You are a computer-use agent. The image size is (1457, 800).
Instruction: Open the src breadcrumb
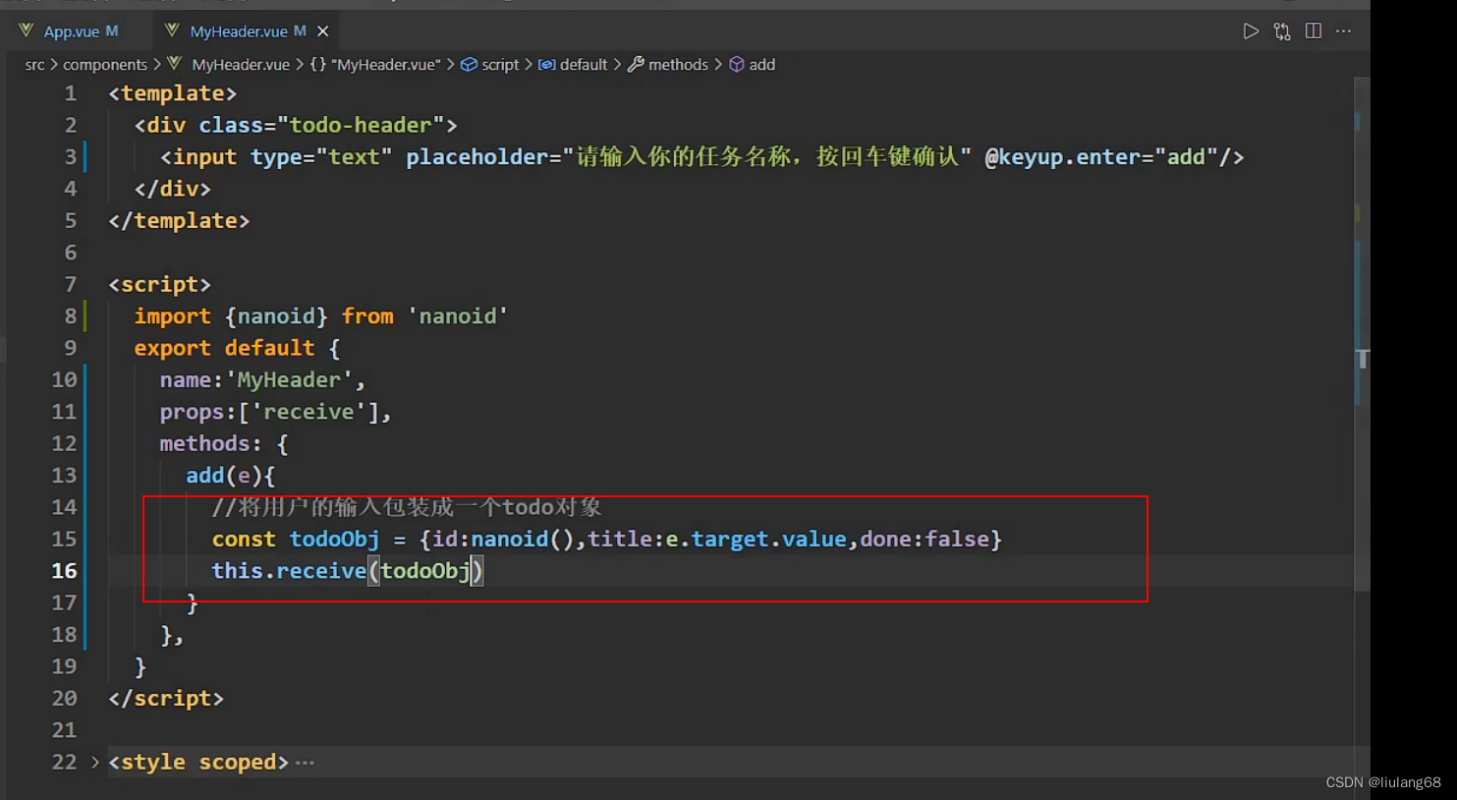34,65
